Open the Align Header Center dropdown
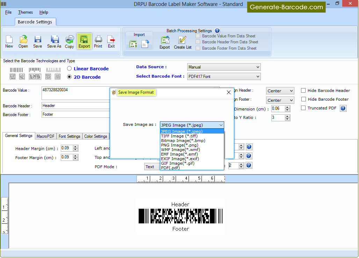Image resolution: width=359 pixels, height=258 pixels. click(280, 91)
